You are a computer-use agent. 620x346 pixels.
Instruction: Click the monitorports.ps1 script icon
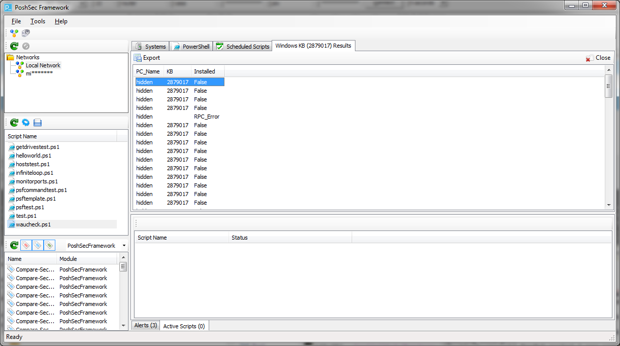click(12, 181)
